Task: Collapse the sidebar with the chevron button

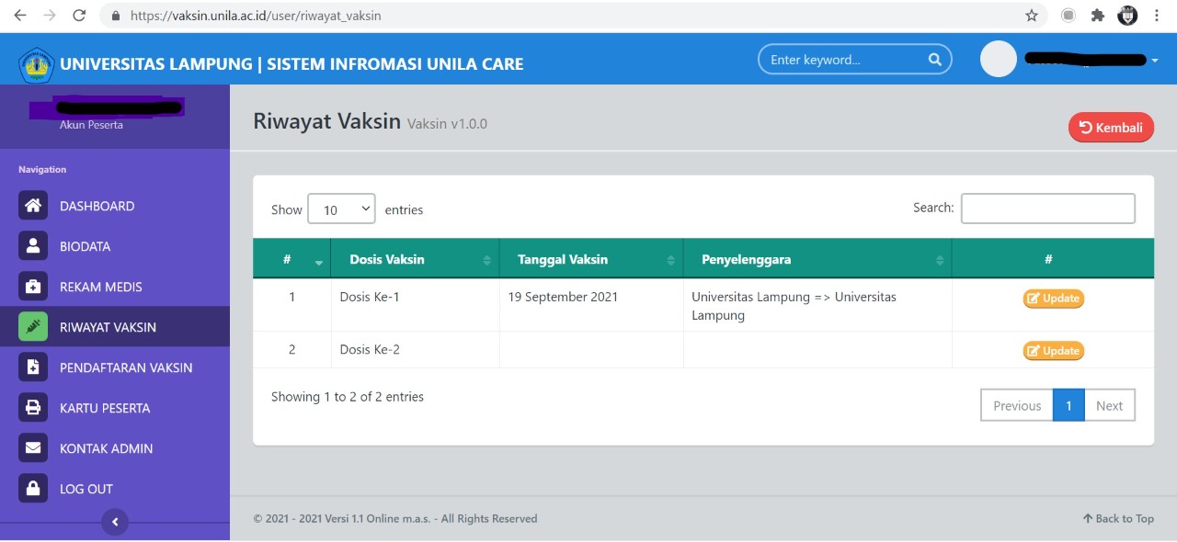Action: 115,522
